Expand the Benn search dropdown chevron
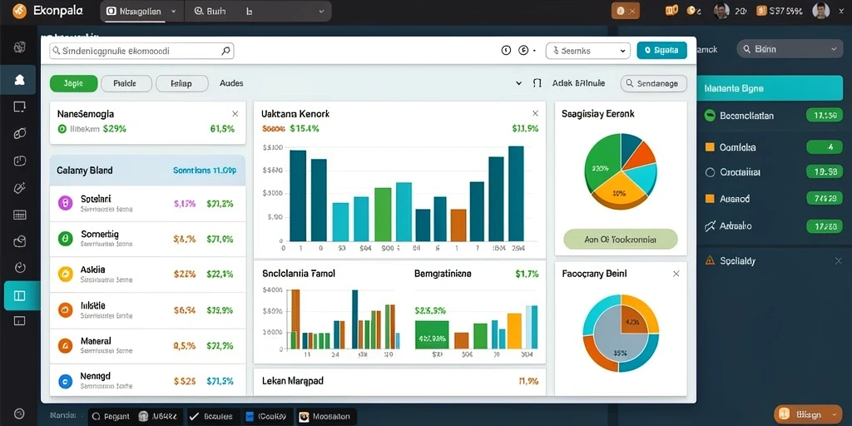The width and height of the screenshot is (852, 426). (x=834, y=49)
